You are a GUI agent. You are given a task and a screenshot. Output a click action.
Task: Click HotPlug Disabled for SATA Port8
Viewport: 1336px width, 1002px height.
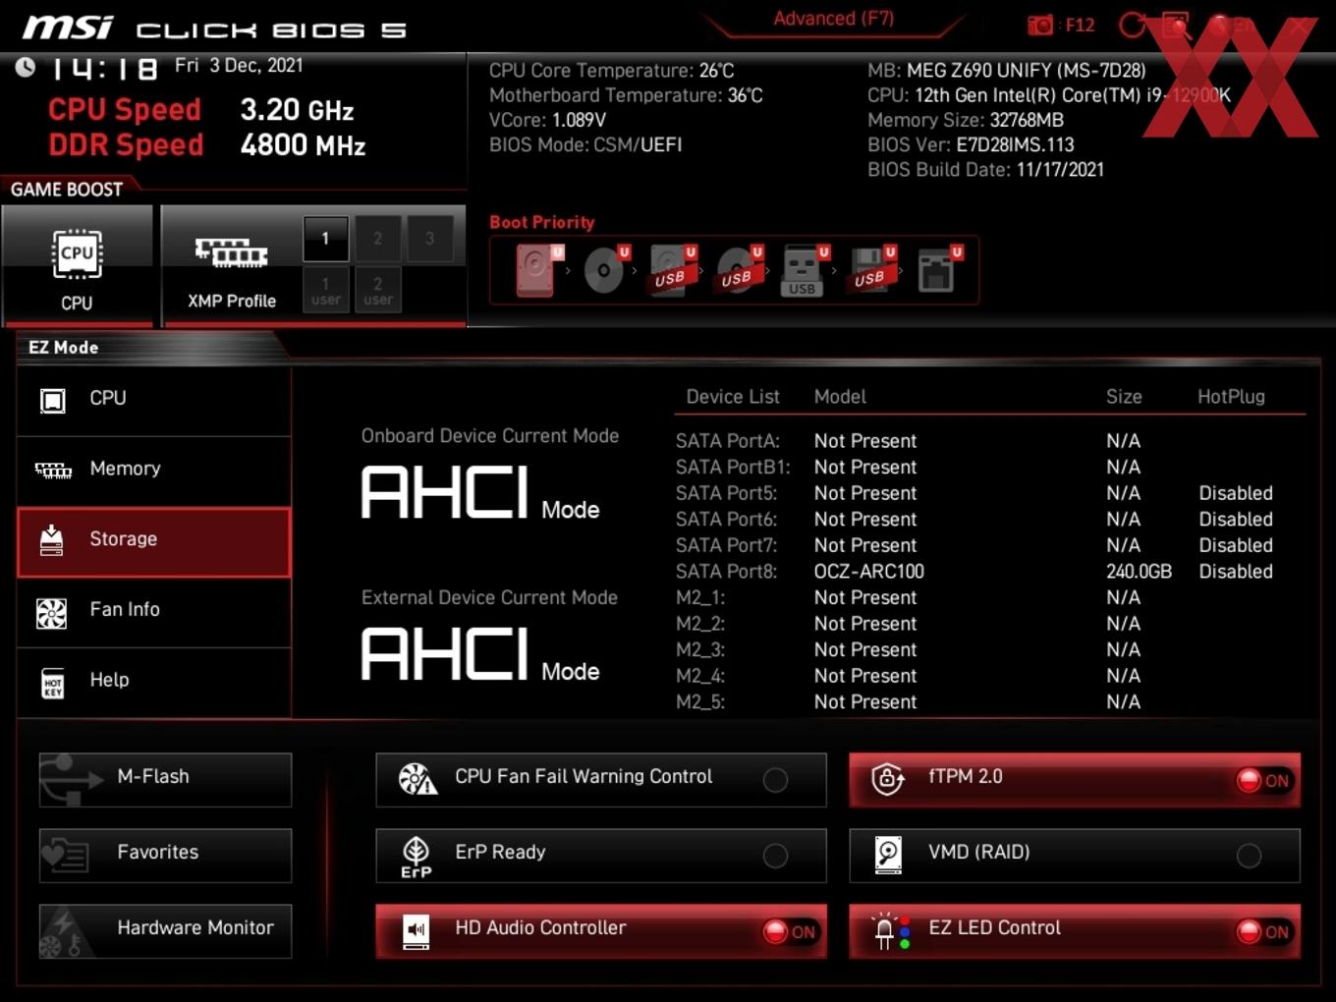click(1235, 572)
